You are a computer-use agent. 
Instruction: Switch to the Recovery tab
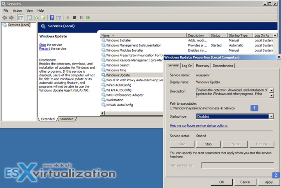[x=203, y=66]
